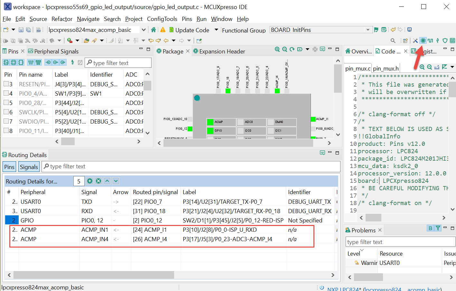Viewport: 456px width, 291px height.
Task: Open the TEE security tool
Action: click(x=445, y=40)
